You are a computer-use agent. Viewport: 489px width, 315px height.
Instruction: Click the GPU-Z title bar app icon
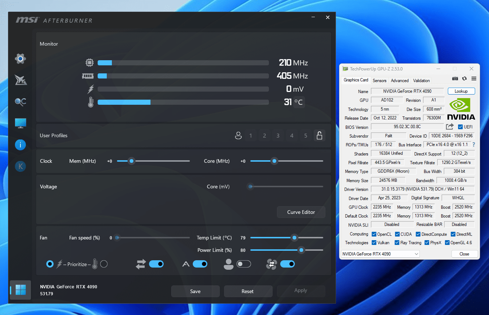(345, 69)
